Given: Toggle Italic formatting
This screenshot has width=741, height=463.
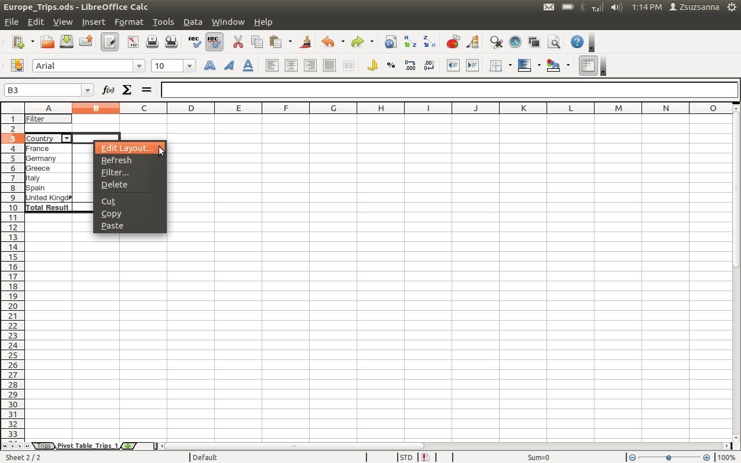Looking at the screenshot, I should pyautogui.click(x=229, y=65).
